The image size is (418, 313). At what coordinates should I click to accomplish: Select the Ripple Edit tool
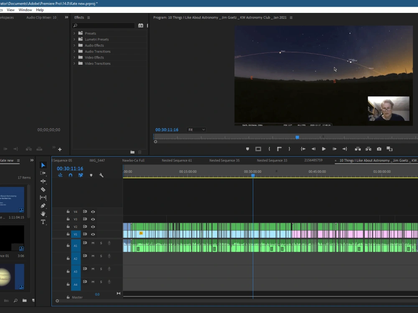43,181
